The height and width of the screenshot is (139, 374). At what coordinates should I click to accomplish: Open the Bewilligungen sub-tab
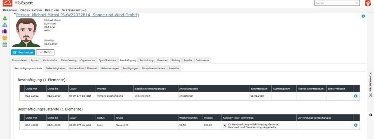click(130, 68)
